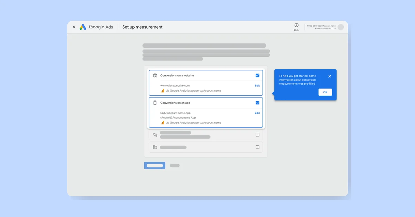Viewport: 415px width, 217px height.
Task: Uncheck Conversions on a website checkbox
Action: pos(257,75)
